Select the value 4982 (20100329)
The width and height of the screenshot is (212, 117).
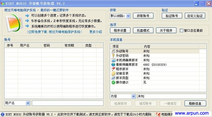pyautogui.click(x=155, y=65)
